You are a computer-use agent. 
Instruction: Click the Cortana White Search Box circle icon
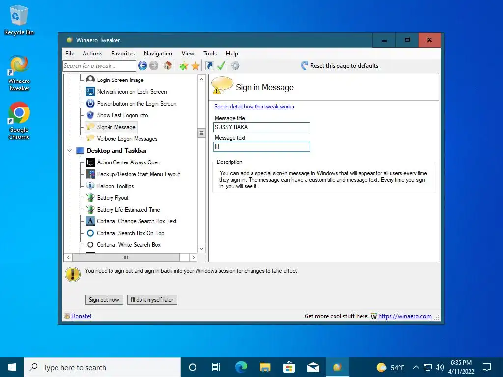coord(90,245)
